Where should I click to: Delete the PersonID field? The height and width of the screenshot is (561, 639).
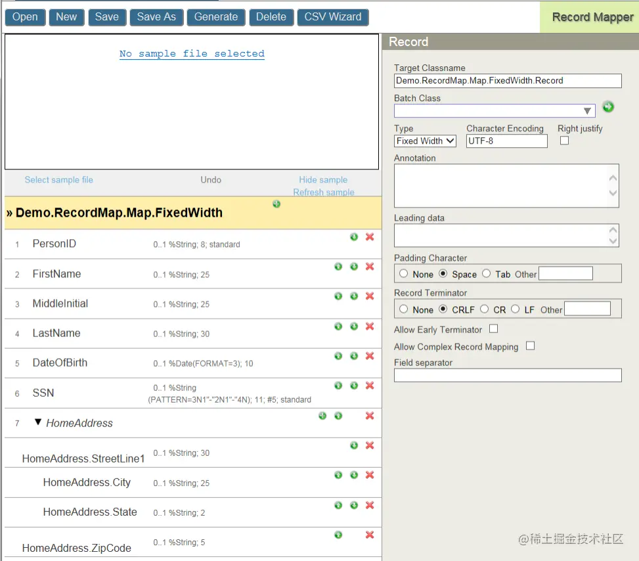[x=370, y=237]
